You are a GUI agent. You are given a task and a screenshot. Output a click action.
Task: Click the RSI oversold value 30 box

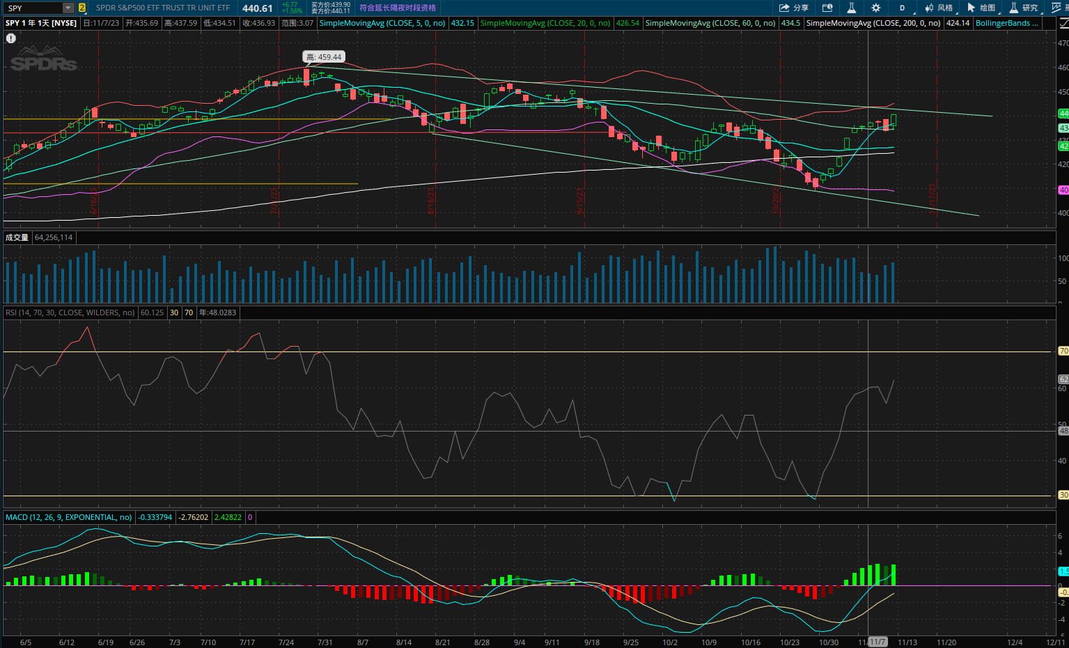tap(174, 313)
